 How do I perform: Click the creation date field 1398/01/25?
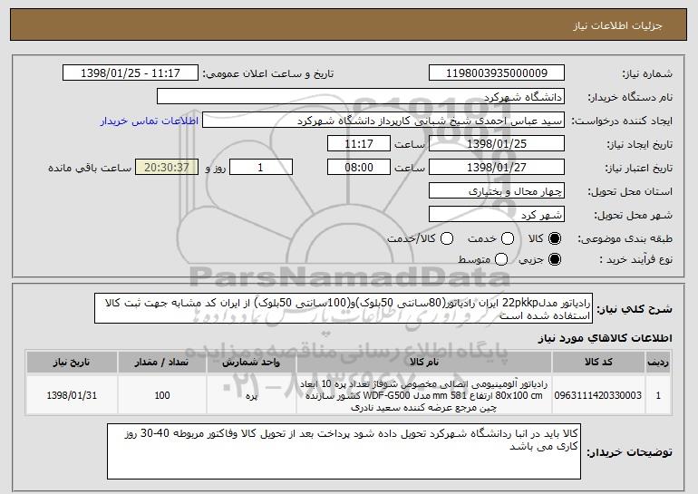pyautogui.click(x=497, y=144)
